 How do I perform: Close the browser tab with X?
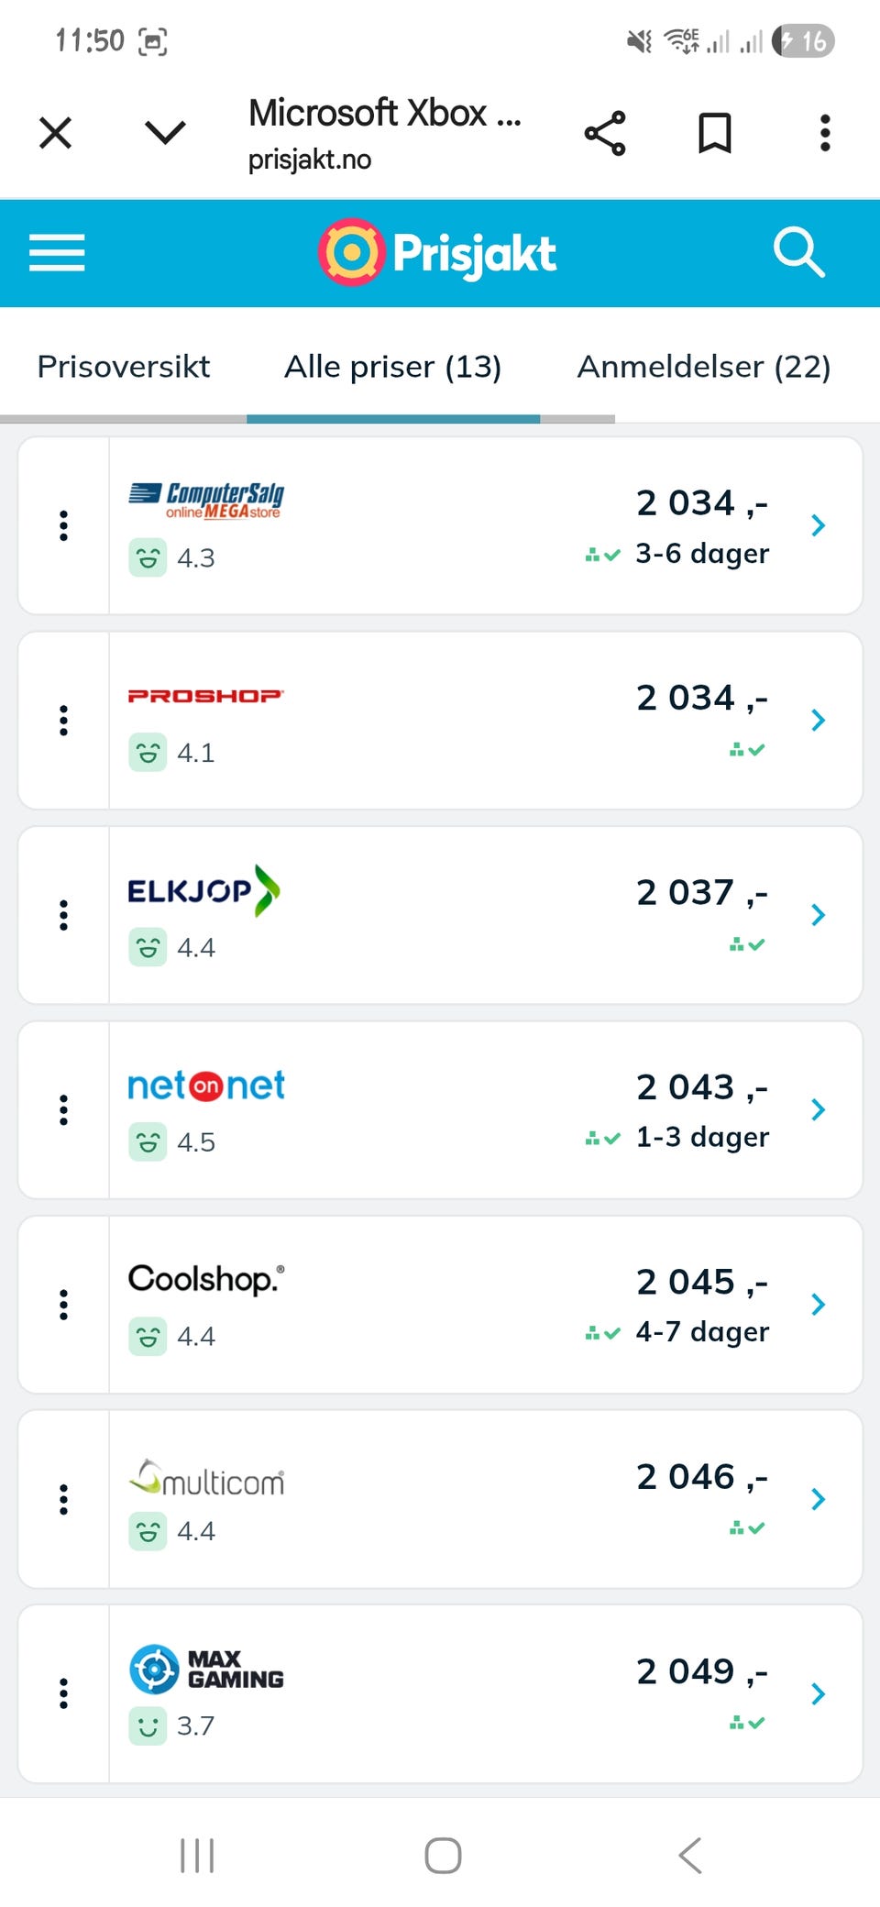(x=56, y=134)
